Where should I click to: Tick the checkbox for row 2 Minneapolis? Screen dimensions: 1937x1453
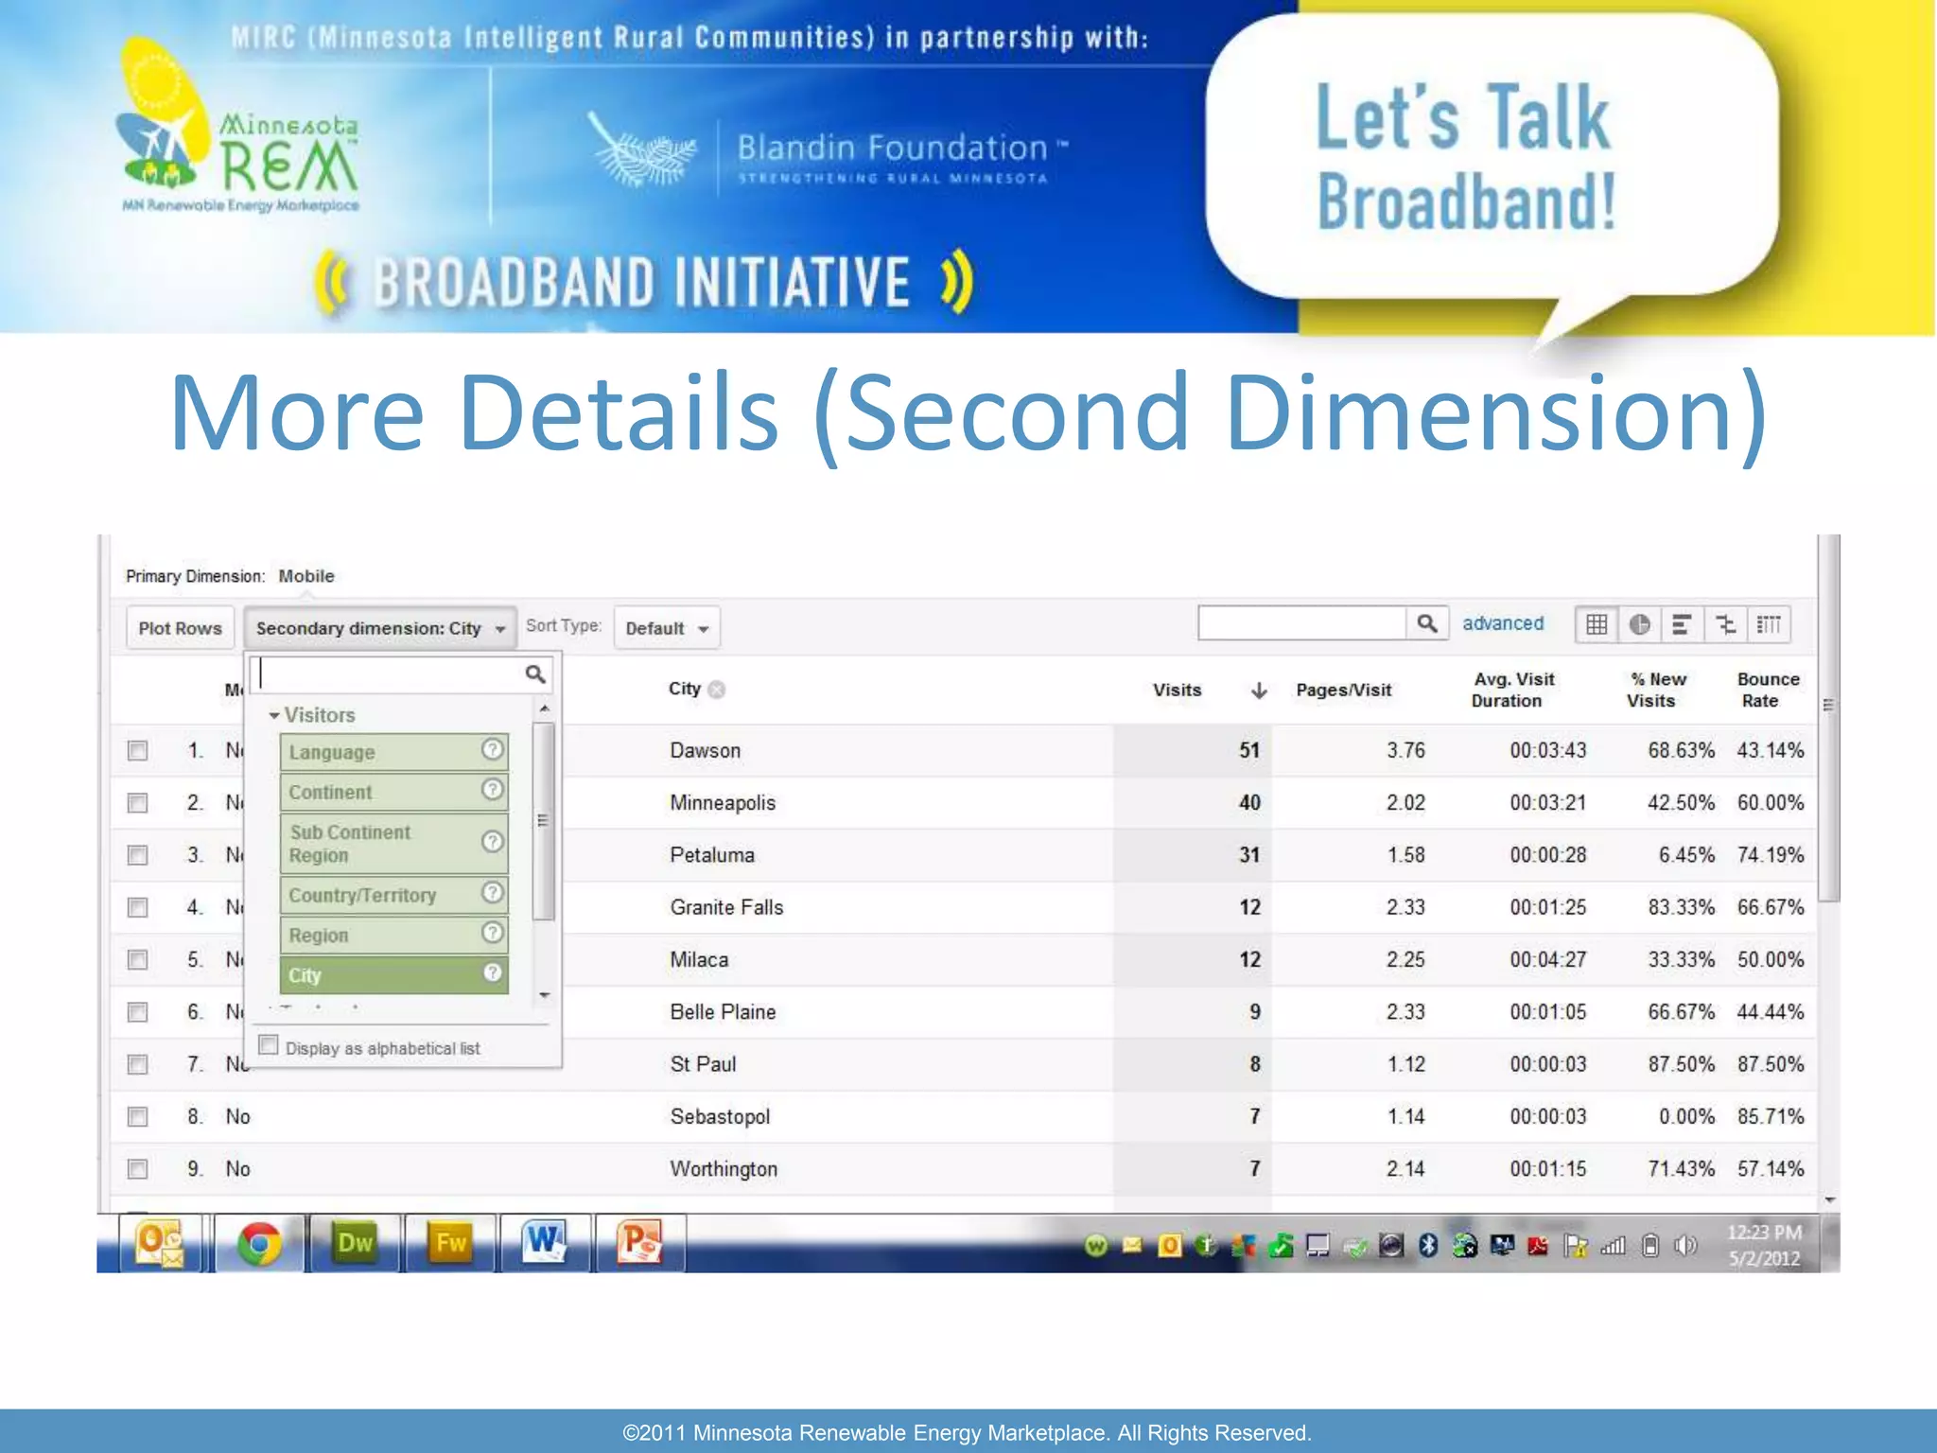(x=138, y=803)
